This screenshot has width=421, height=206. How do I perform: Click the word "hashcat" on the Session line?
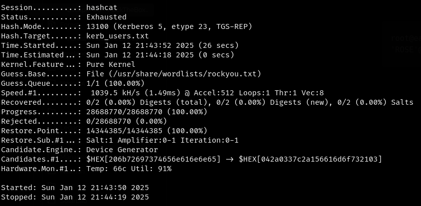102,7
